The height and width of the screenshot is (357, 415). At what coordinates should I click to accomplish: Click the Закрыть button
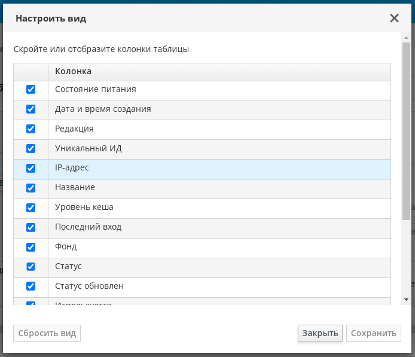pyautogui.click(x=320, y=333)
